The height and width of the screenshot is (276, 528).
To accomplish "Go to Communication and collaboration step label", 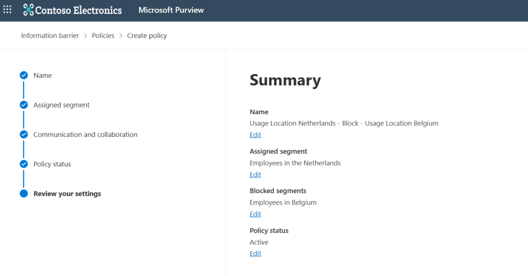I will click(86, 134).
